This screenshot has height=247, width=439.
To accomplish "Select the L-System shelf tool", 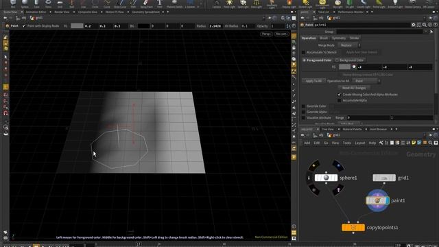I will point(190,3).
